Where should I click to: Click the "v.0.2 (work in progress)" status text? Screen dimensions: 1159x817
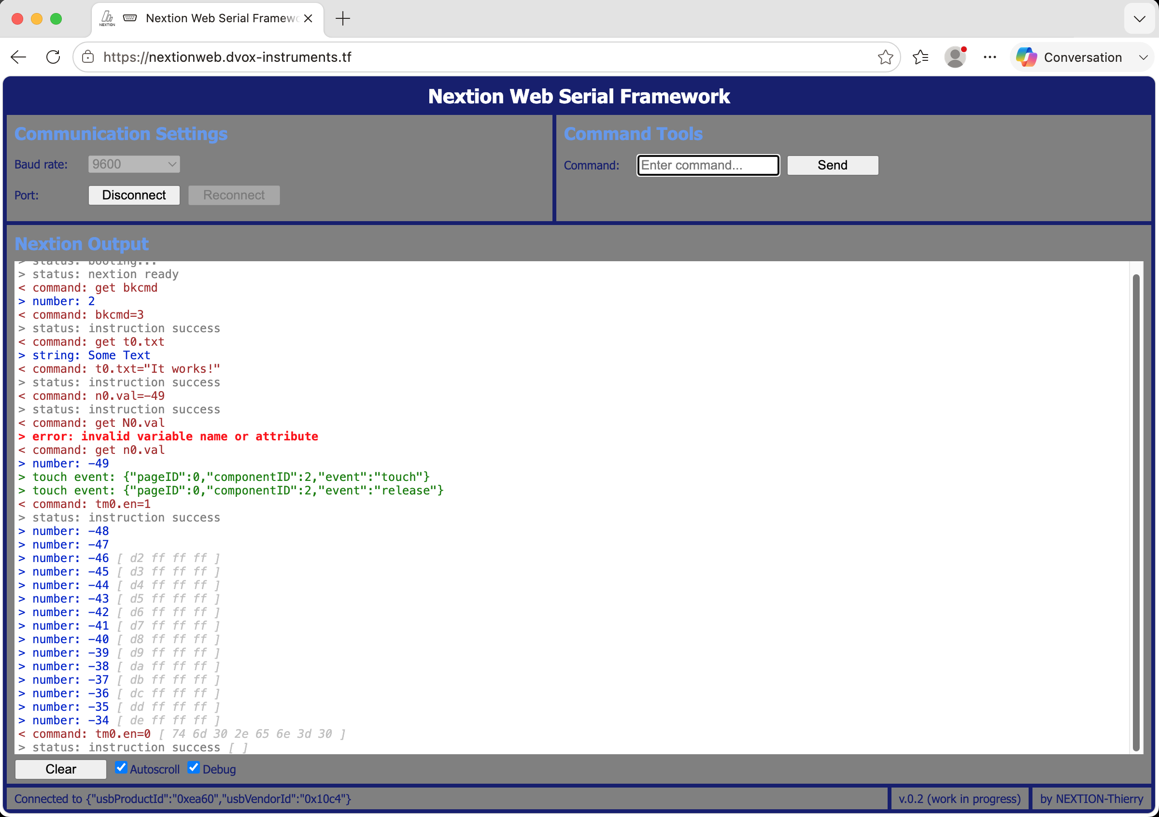tap(959, 799)
